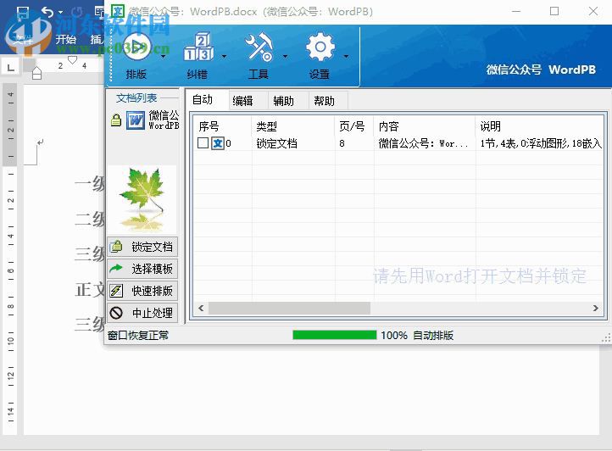Click the 1节,4表 description cell
Image resolution: width=612 pixels, height=451 pixels.
[541, 144]
